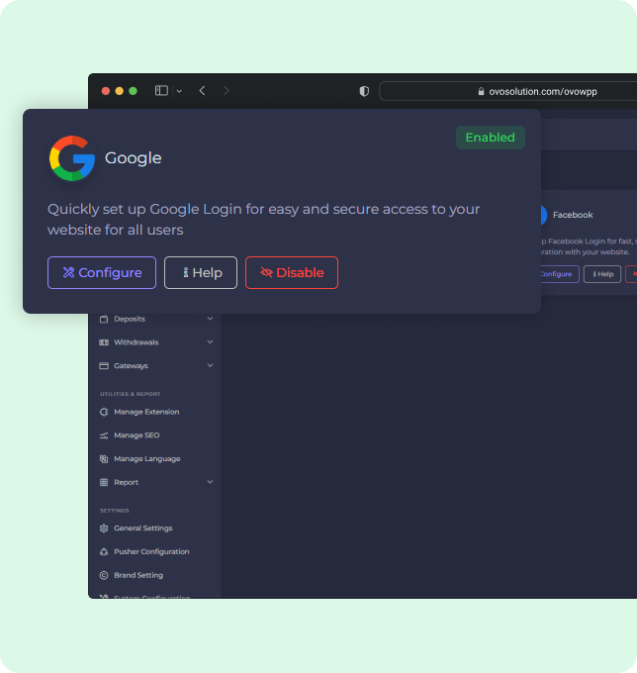Click the Enabled status badge
The width and height of the screenshot is (637, 673).
tap(490, 138)
